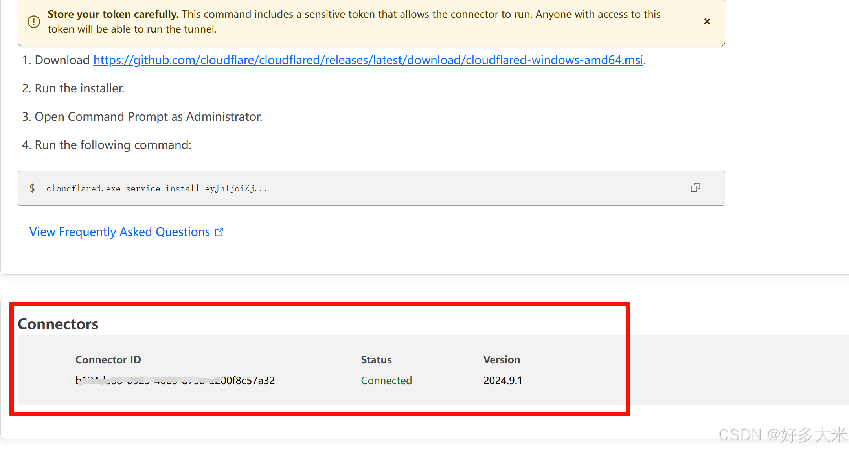Click the Status column header
Image resolution: width=849 pixels, height=449 pixels.
[x=376, y=359]
